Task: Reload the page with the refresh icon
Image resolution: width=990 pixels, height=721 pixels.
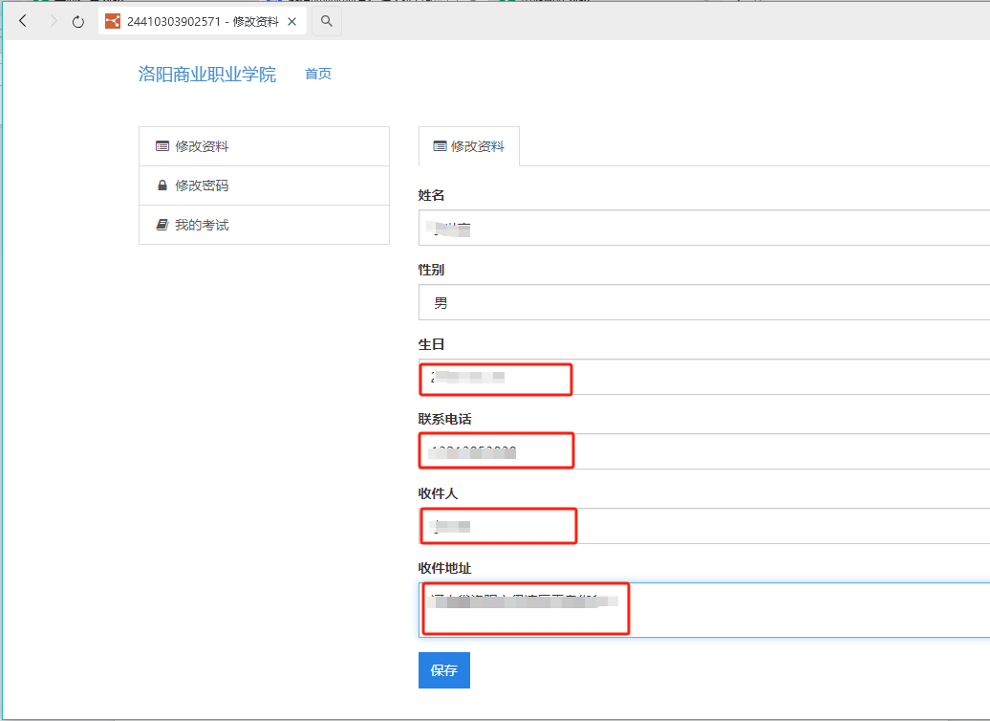Action: 78,21
